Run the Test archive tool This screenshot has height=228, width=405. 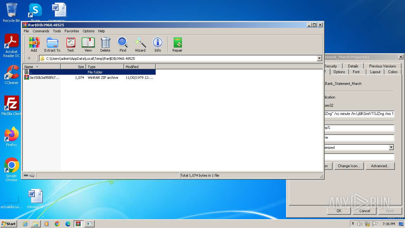[71, 45]
